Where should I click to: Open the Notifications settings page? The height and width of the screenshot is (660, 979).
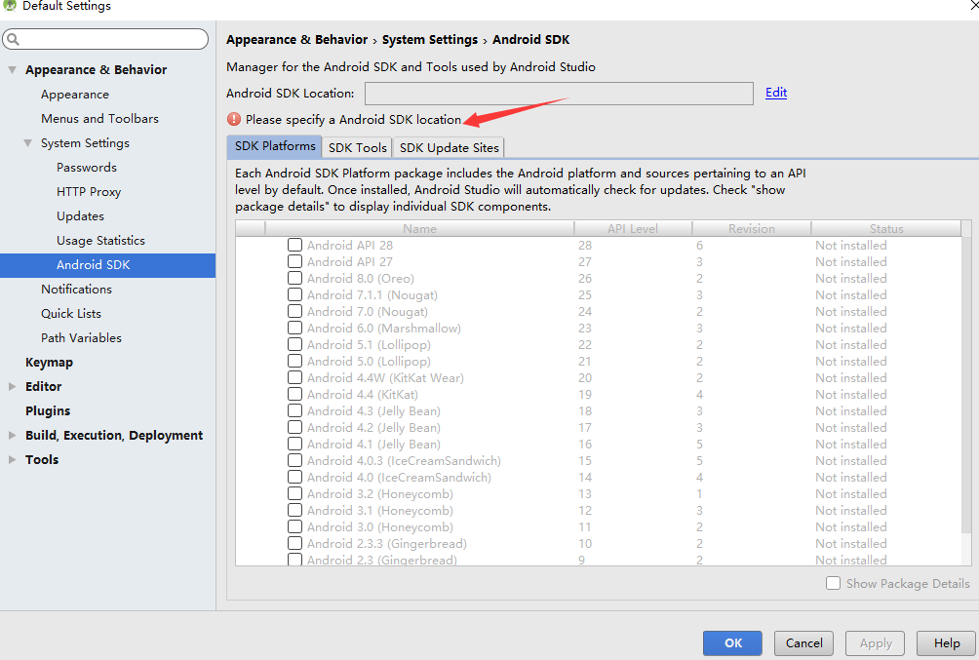77,290
